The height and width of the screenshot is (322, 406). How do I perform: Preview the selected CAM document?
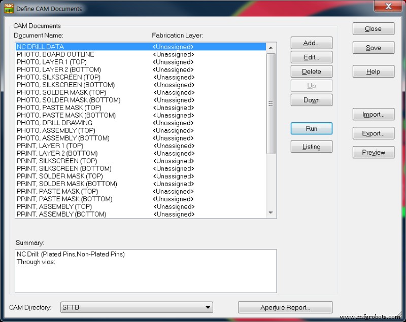(373, 152)
